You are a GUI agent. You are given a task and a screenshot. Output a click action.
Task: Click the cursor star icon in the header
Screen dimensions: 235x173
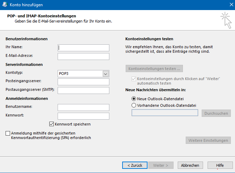pyautogui.click(x=226, y=20)
